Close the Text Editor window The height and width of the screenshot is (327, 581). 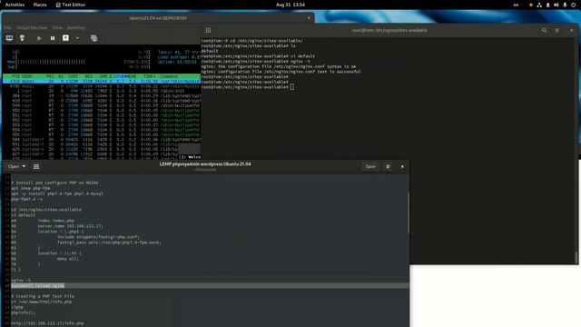[402, 167]
